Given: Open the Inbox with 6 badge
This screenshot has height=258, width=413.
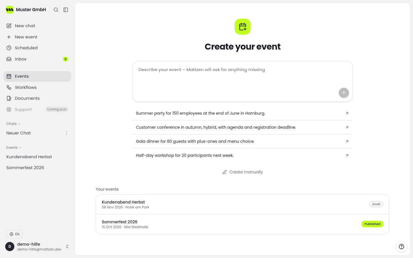Looking at the screenshot, I should (37, 59).
